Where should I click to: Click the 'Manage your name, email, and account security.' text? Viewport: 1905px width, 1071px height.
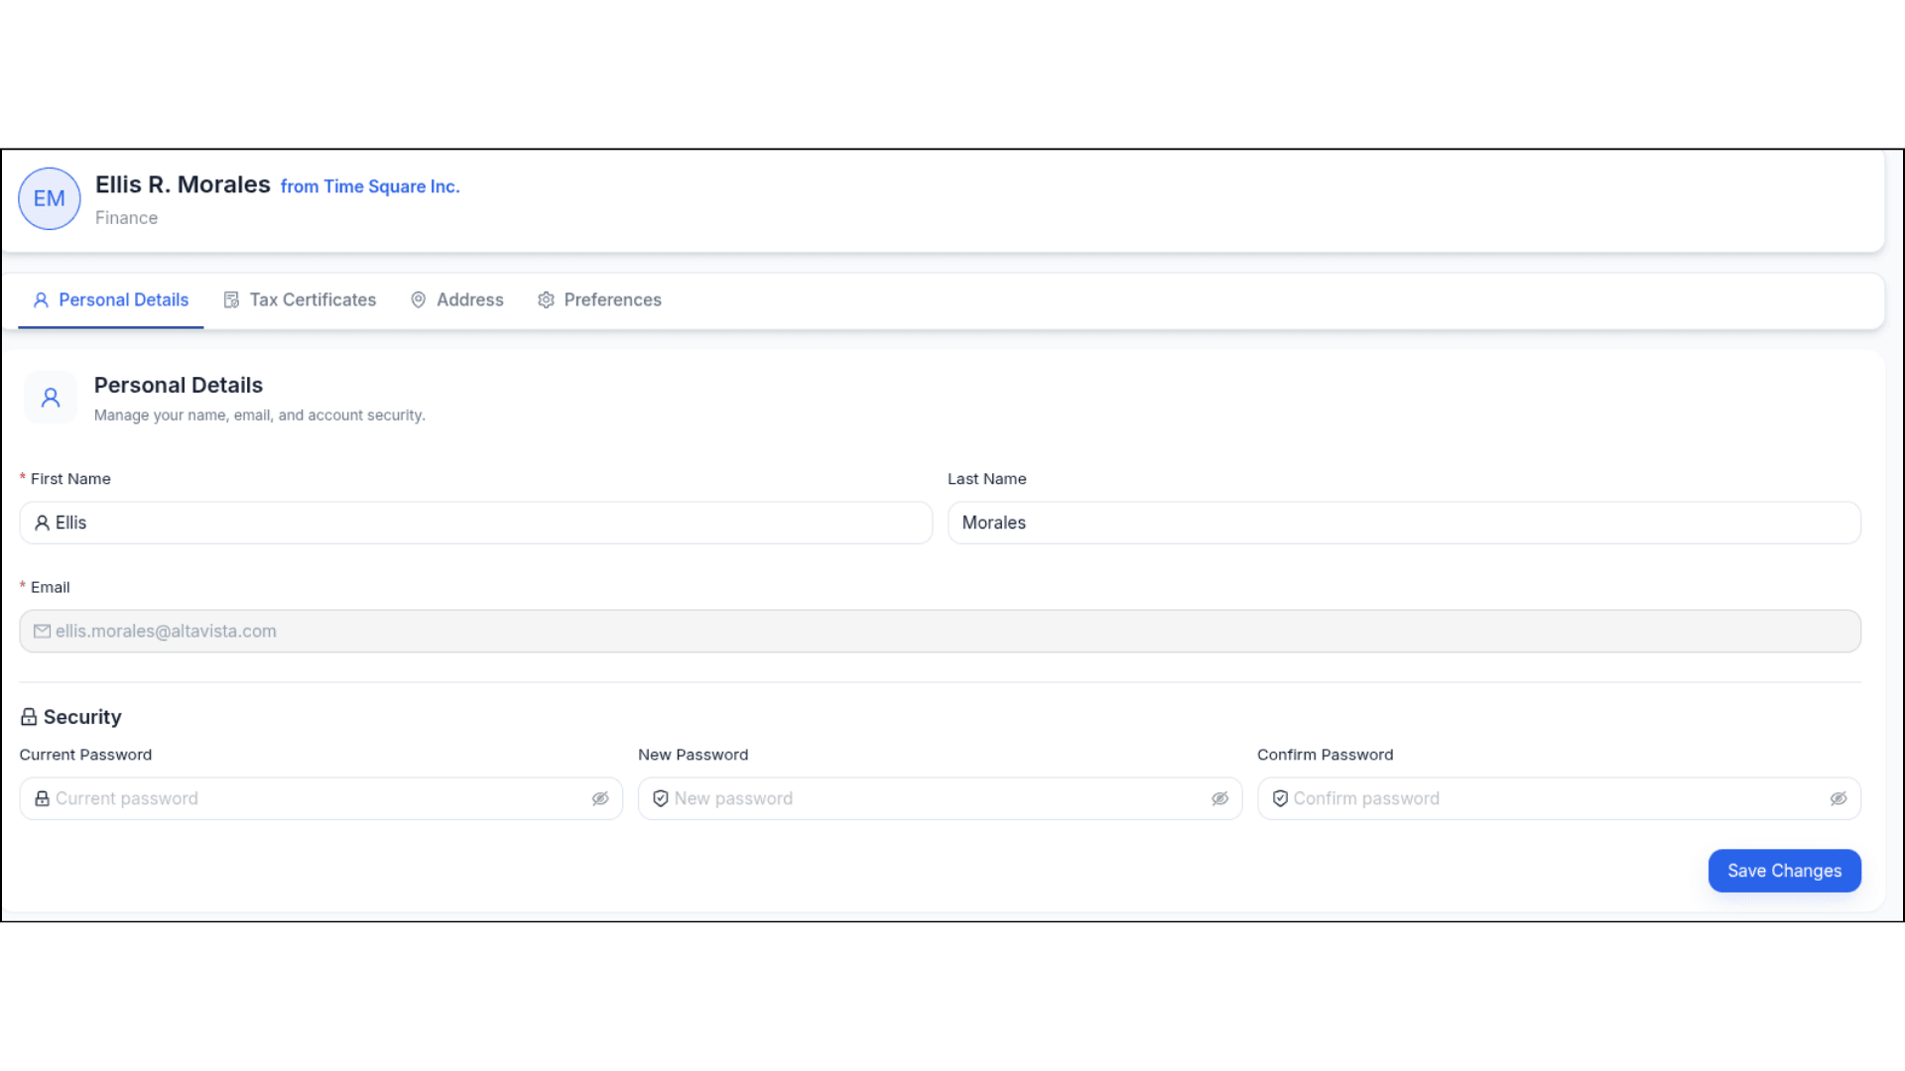(260, 416)
